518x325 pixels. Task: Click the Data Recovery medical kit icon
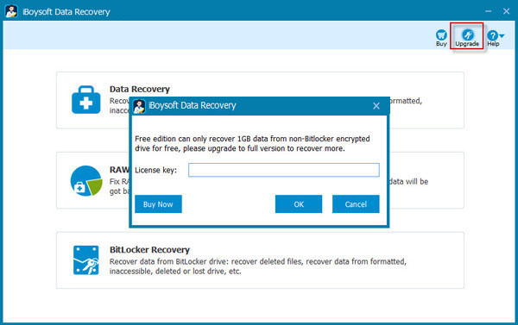[85, 100]
